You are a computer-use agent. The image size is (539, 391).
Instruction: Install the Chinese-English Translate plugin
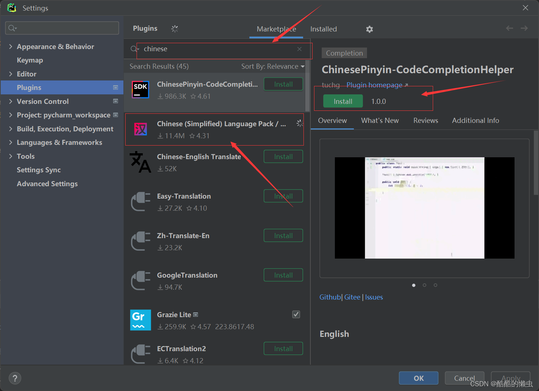pyautogui.click(x=283, y=156)
